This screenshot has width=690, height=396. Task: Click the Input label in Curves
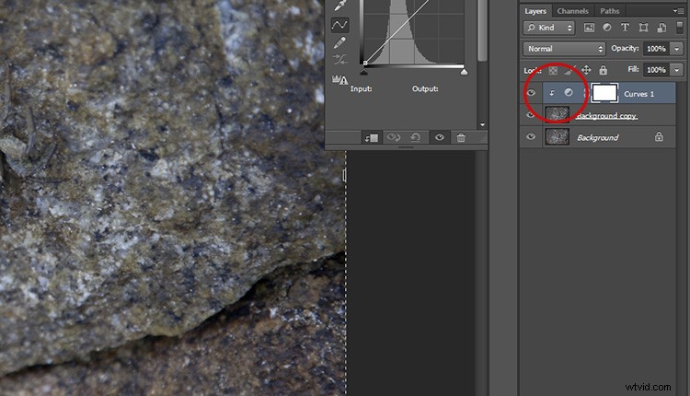(362, 89)
